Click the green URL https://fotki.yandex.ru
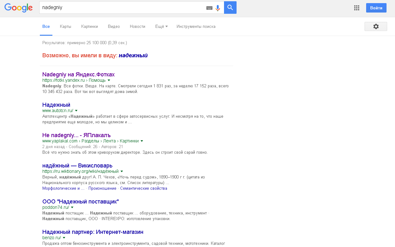 64,80
